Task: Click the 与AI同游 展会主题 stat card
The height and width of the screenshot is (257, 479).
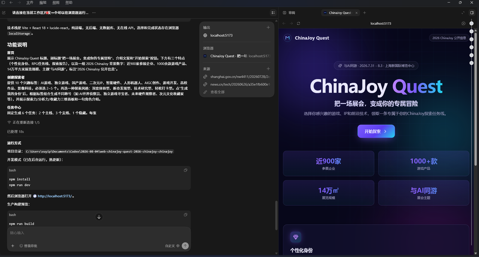Action: pos(424,193)
